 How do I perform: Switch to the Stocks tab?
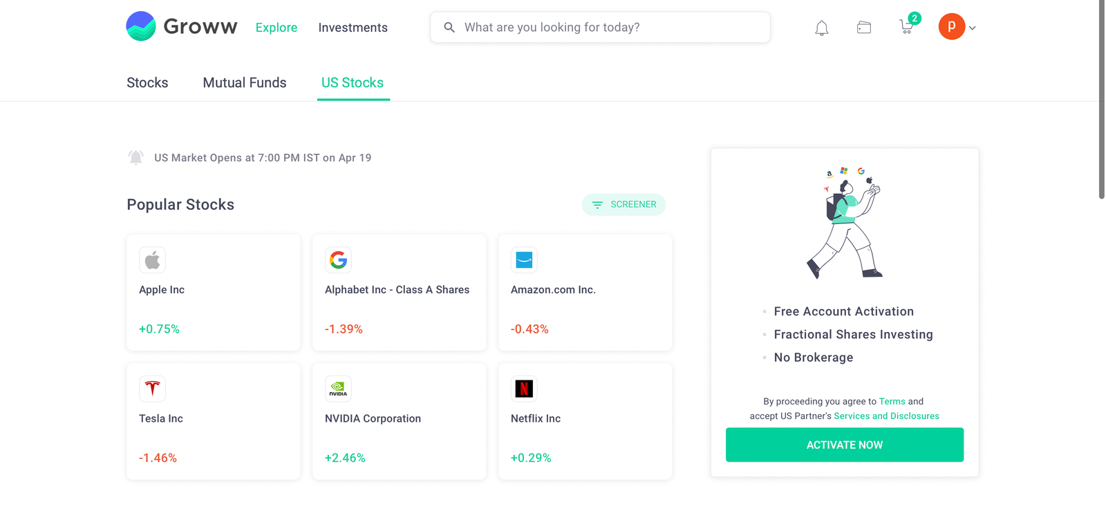pyautogui.click(x=147, y=83)
